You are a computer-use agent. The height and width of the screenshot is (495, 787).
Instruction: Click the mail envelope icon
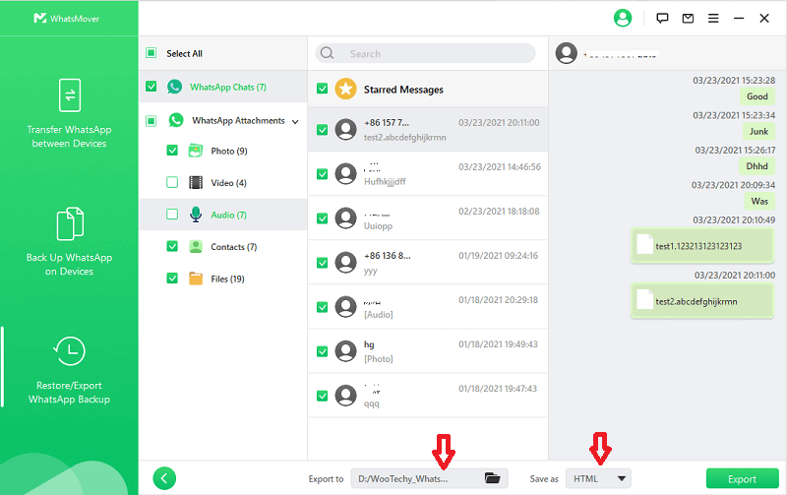point(688,18)
